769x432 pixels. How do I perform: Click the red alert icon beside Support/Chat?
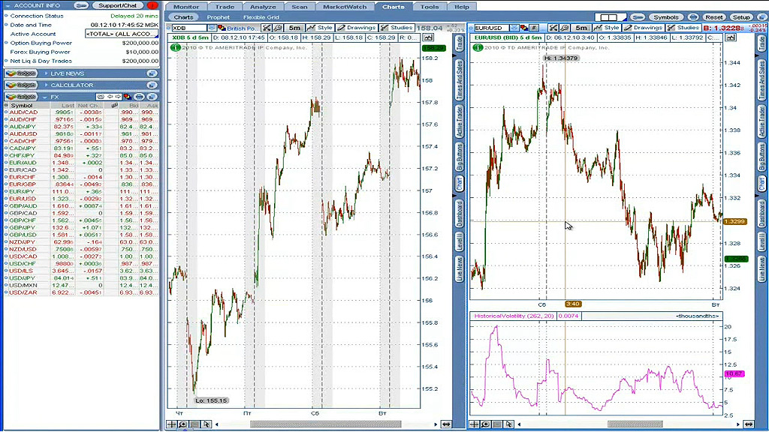[x=153, y=5]
